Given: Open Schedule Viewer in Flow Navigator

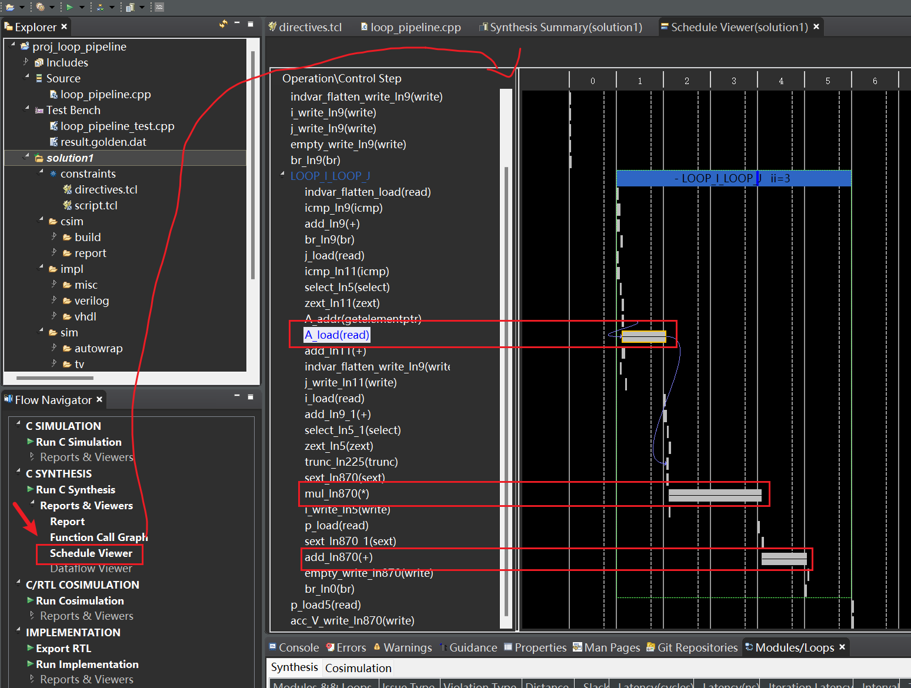Looking at the screenshot, I should point(91,553).
